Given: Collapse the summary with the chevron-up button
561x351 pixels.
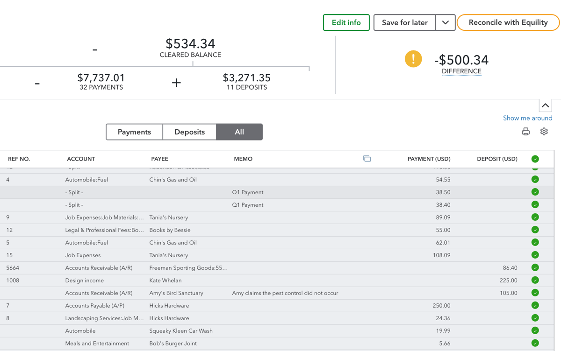Looking at the screenshot, I should (545, 105).
